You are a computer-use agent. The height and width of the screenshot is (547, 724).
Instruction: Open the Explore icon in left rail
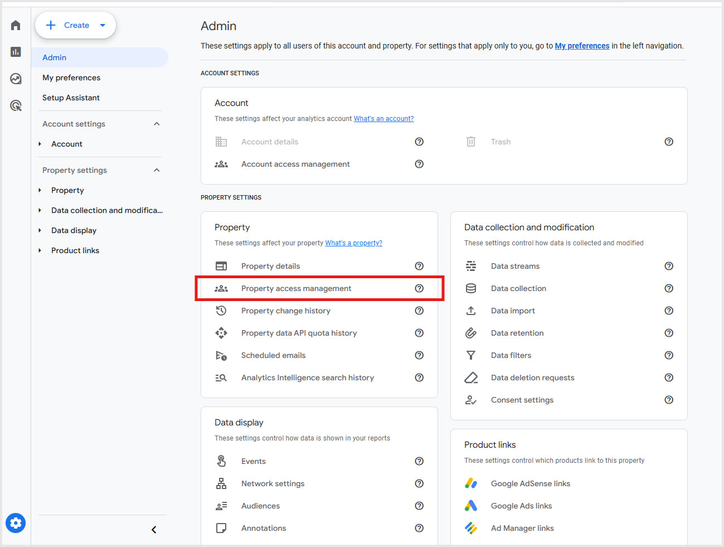click(x=16, y=79)
